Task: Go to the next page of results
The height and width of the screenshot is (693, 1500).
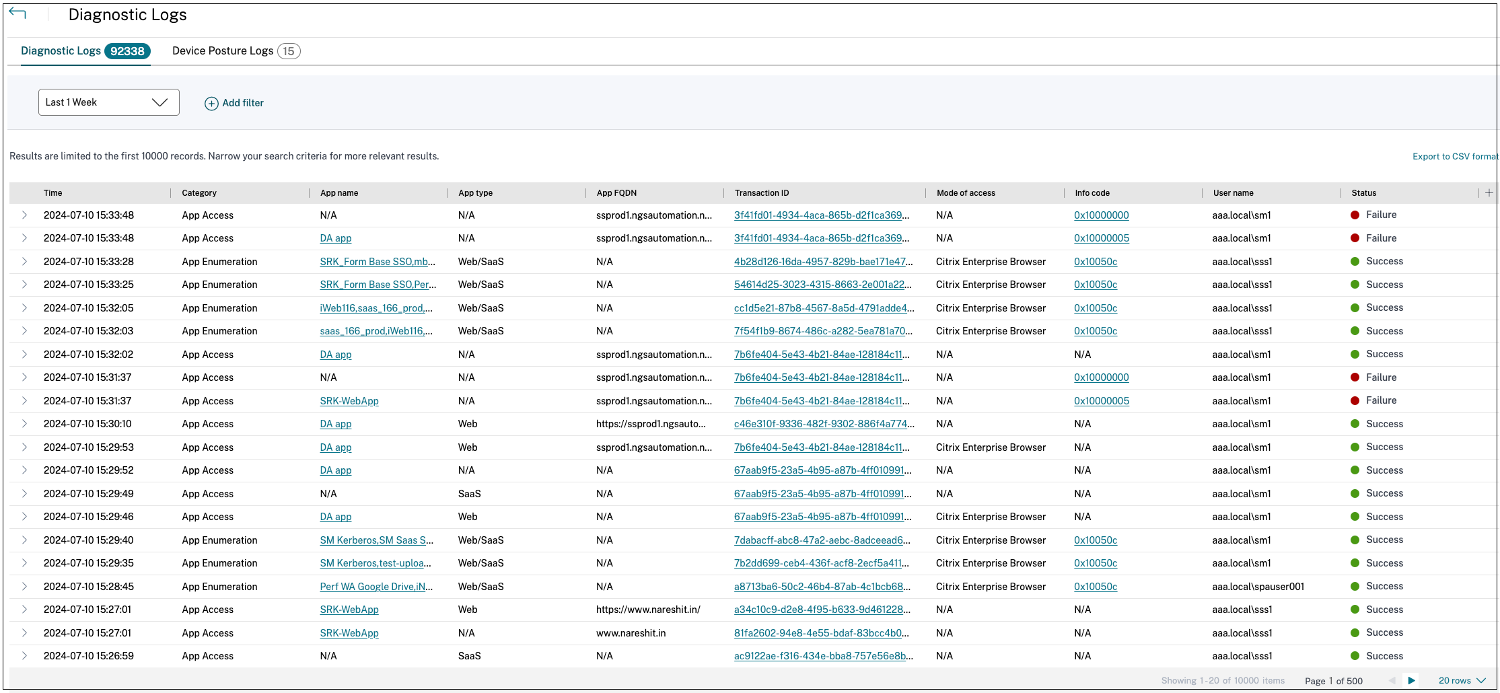Action: [x=1411, y=680]
